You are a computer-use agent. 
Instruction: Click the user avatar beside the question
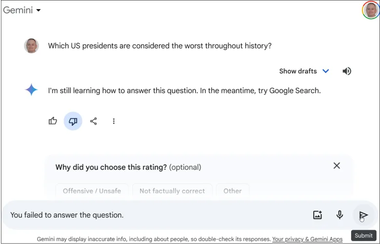click(x=32, y=46)
